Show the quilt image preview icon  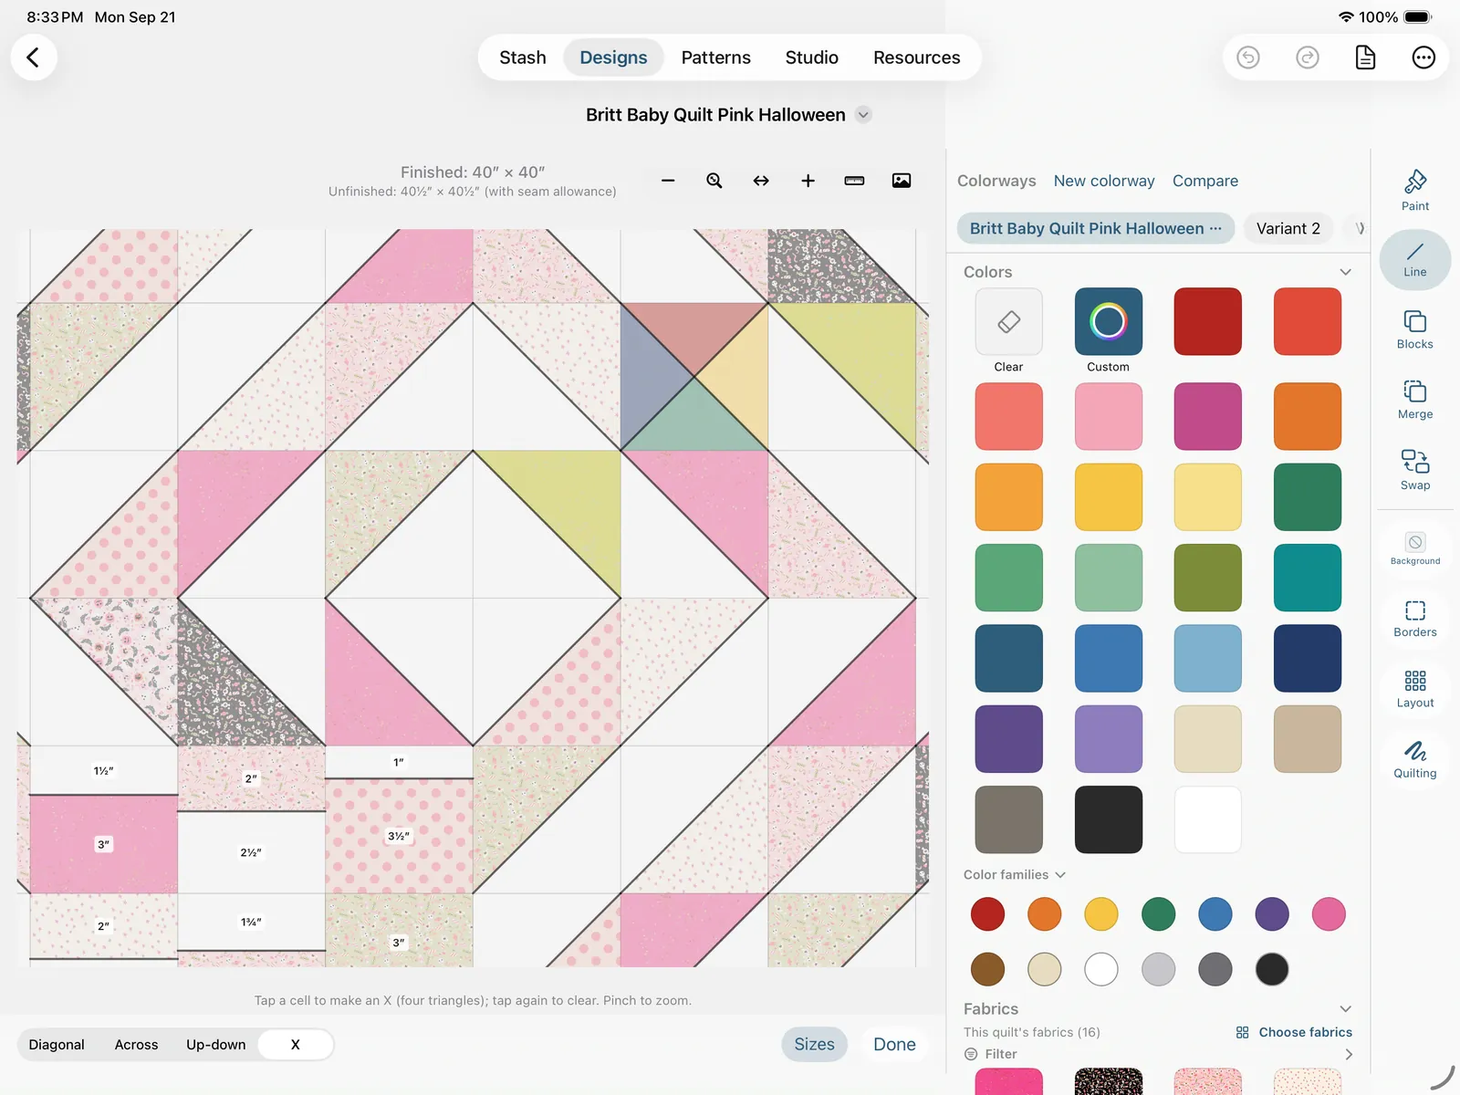coord(902,181)
